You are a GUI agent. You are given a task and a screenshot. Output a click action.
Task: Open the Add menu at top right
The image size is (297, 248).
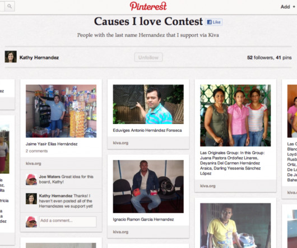point(287,7)
